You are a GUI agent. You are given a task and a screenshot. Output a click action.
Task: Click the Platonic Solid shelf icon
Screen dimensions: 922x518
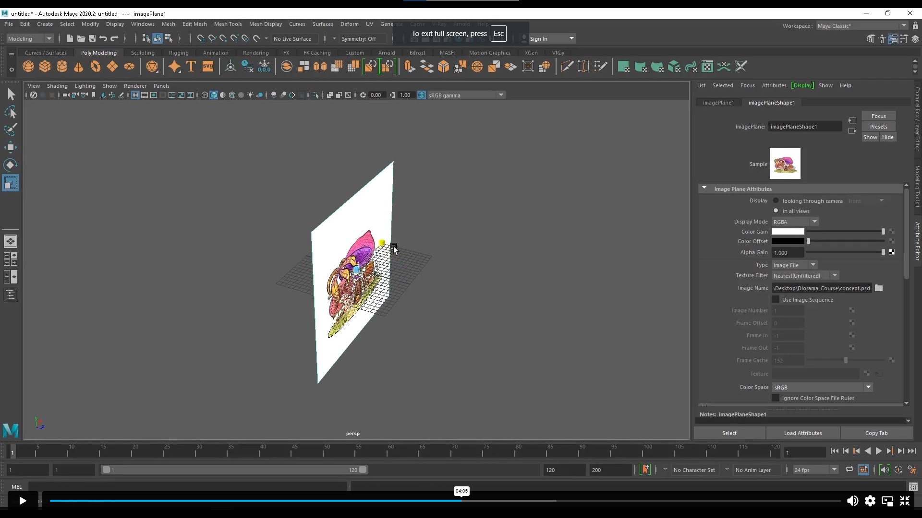coord(152,66)
